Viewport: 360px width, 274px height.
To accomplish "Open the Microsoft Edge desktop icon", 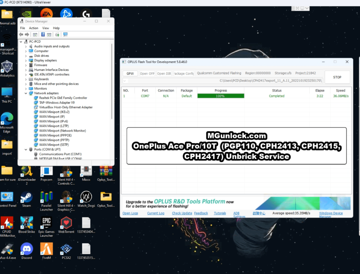I will tap(7, 122).
